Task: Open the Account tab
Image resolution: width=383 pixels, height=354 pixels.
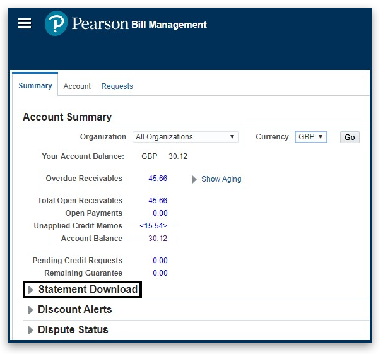Action: tap(77, 86)
